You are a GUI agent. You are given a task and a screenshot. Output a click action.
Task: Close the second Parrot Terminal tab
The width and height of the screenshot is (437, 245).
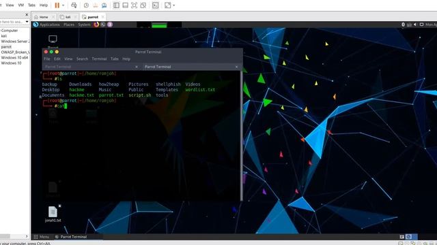pyautogui.click(x=237, y=67)
